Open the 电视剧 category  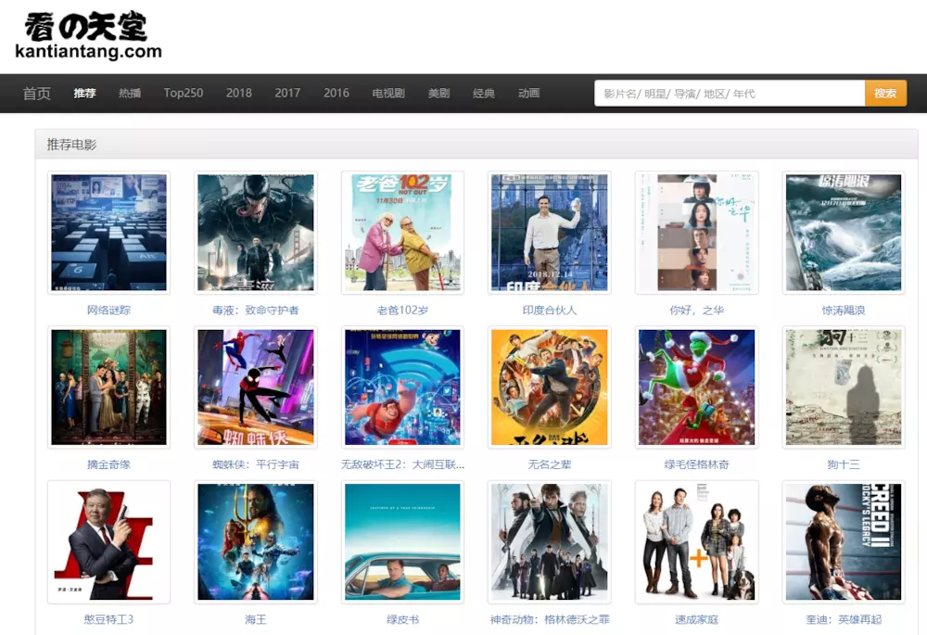[x=388, y=93]
